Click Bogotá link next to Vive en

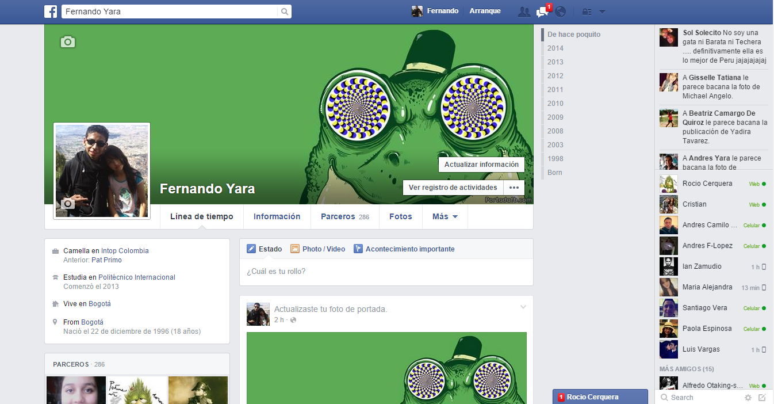coord(100,304)
